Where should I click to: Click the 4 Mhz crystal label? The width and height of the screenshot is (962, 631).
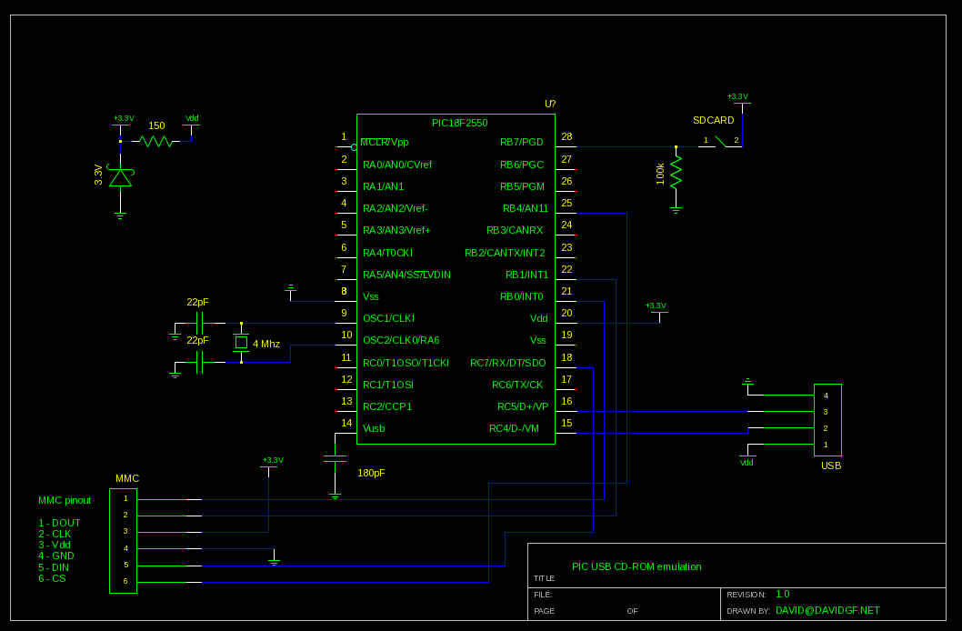pos(266,344)
